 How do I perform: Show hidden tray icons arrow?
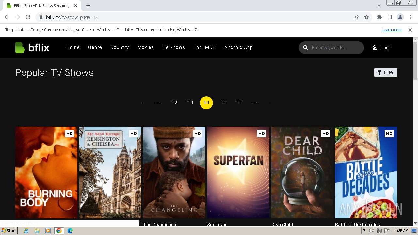click(x=364, y=231)
